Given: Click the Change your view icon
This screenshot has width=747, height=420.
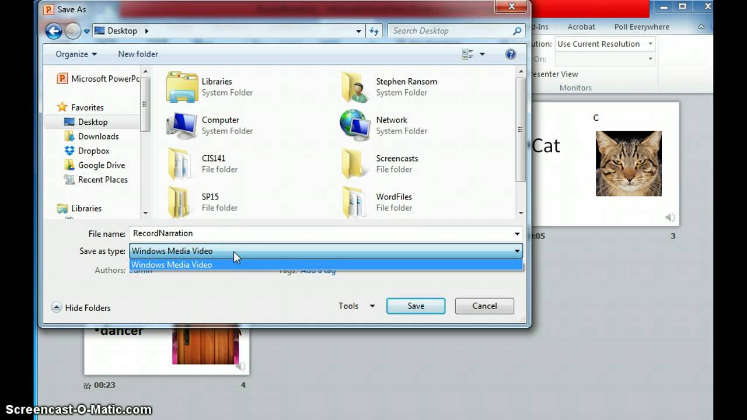Looking at the screenshot, I should [467, 54].
